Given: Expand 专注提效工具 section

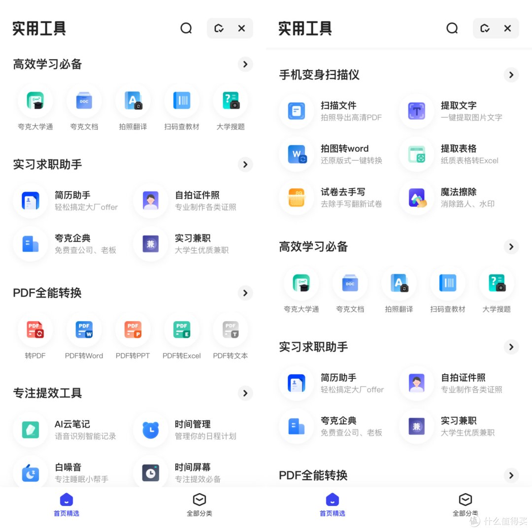Looking at the screenshot, I should point(245,393).
